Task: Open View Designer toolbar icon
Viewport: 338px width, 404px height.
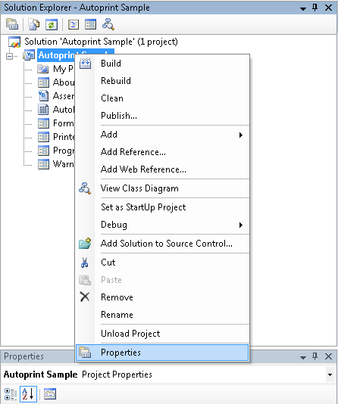Action: 91,24
